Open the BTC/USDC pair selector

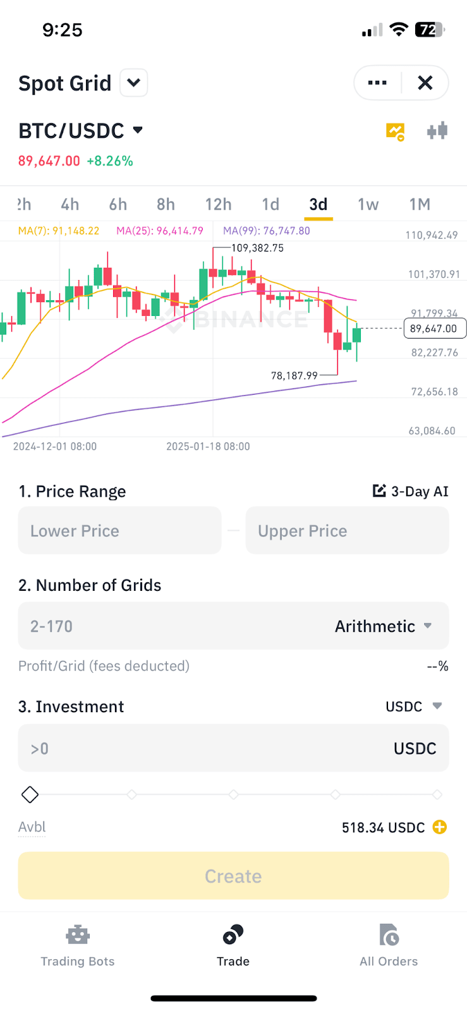(x=137, y=130)
